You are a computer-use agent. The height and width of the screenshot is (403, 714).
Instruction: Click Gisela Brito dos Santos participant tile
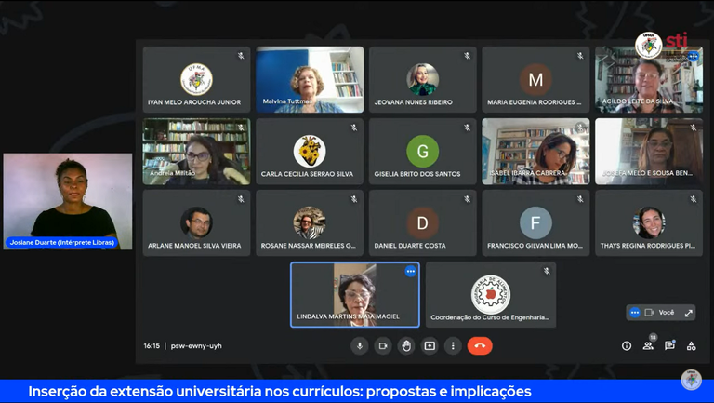coord(423,152)
